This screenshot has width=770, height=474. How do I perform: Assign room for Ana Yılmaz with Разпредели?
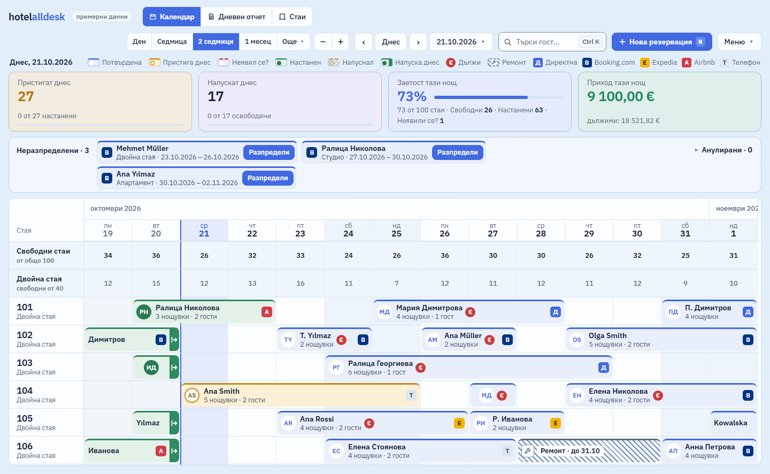(x=268, y=178)
